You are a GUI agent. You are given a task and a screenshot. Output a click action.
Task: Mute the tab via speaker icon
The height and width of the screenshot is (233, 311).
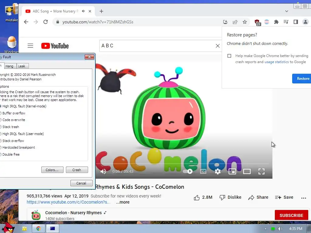coord(83,11)
